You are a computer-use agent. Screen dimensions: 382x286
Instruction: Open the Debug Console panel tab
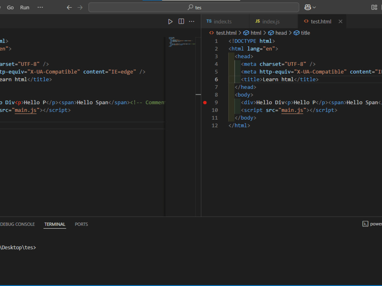(18, 224)
